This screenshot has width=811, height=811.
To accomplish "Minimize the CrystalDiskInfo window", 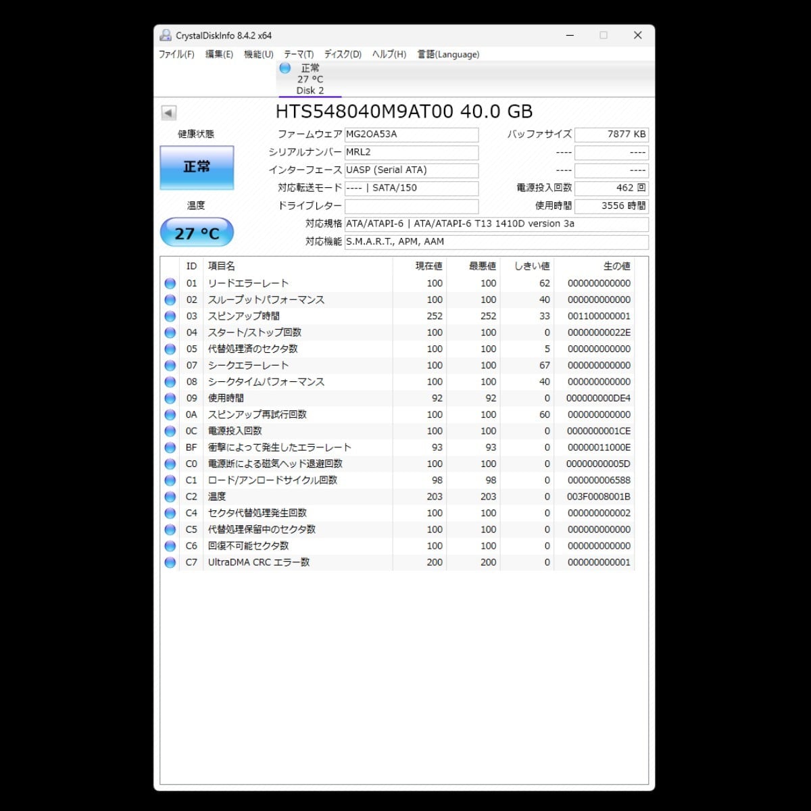I will click(571, 35).
